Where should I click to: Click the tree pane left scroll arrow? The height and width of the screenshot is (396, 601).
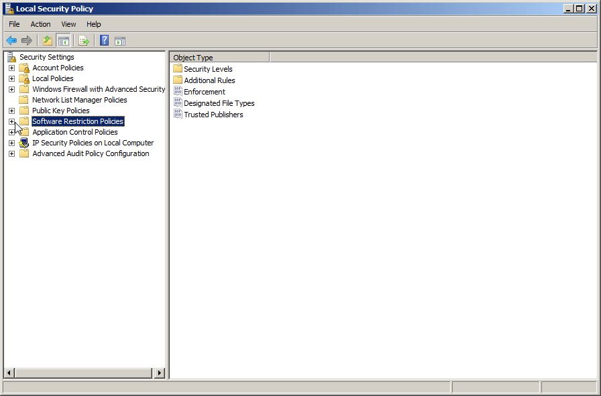(9, 373)
